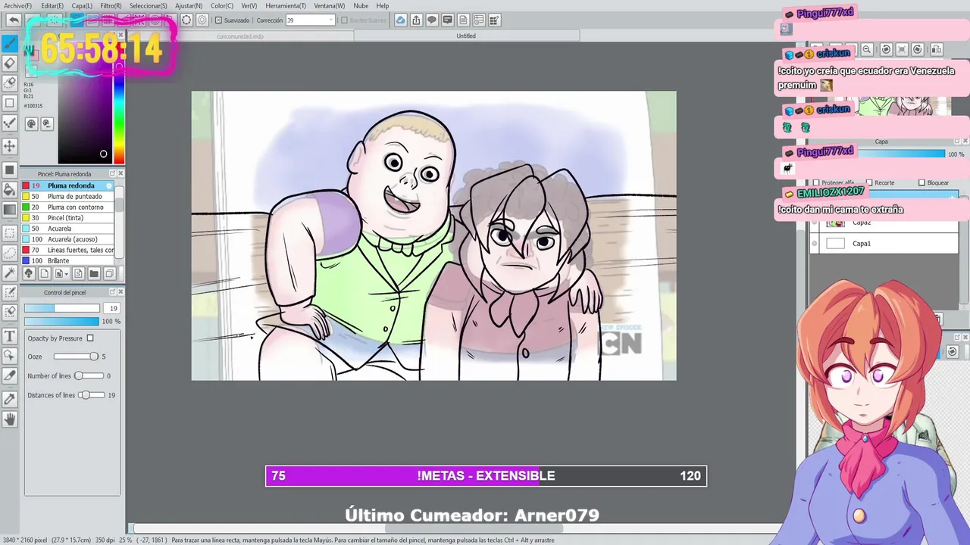Click the speech bubble icon in toolbar

[432, 20]
